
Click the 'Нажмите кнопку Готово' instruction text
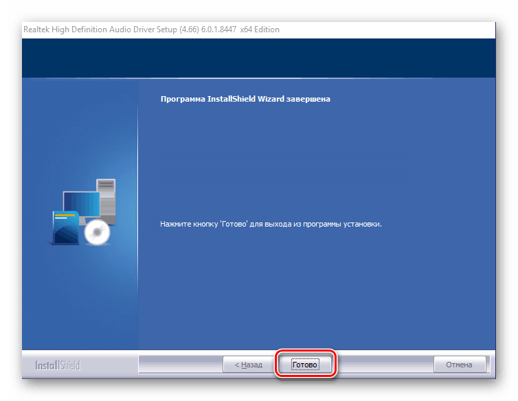coord(271,224)
